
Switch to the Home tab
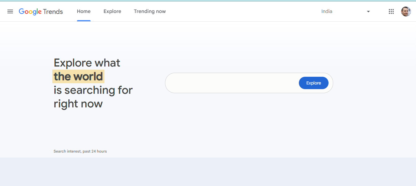pyautogui.click(x=84, y=11)
